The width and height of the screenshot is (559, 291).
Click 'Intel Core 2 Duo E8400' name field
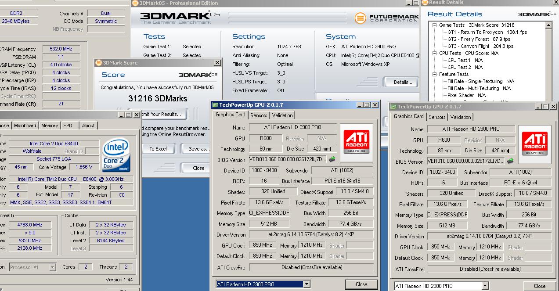coord(54,144)
